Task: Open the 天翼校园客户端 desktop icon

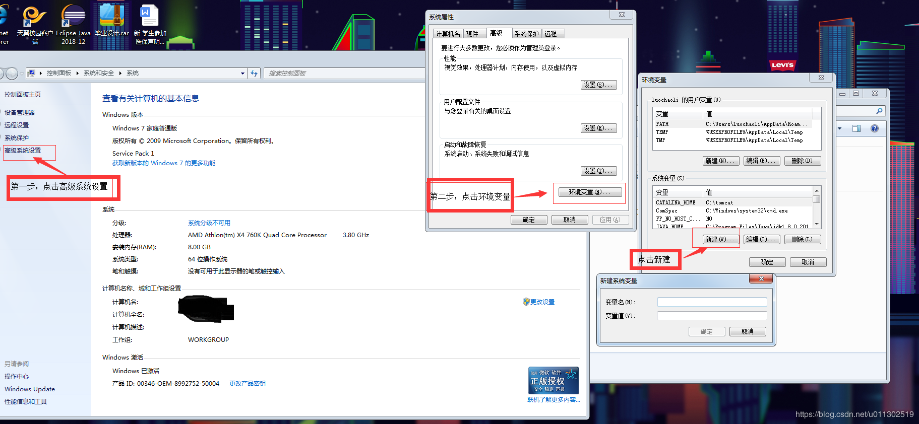Action: pos(35,24)
